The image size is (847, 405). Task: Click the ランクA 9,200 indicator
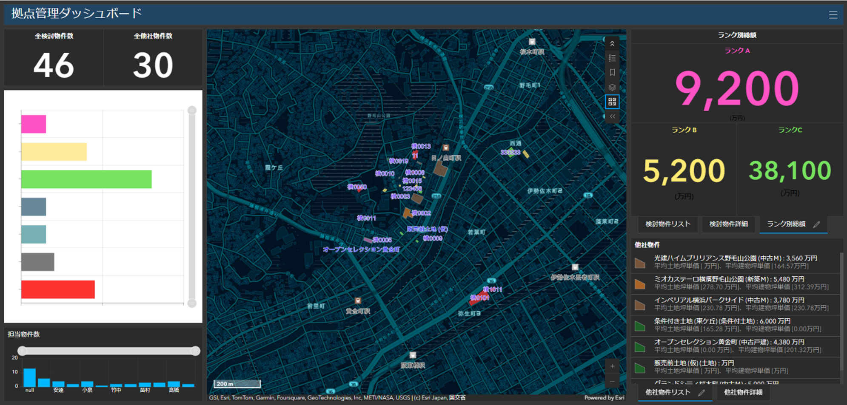[737, 84]
